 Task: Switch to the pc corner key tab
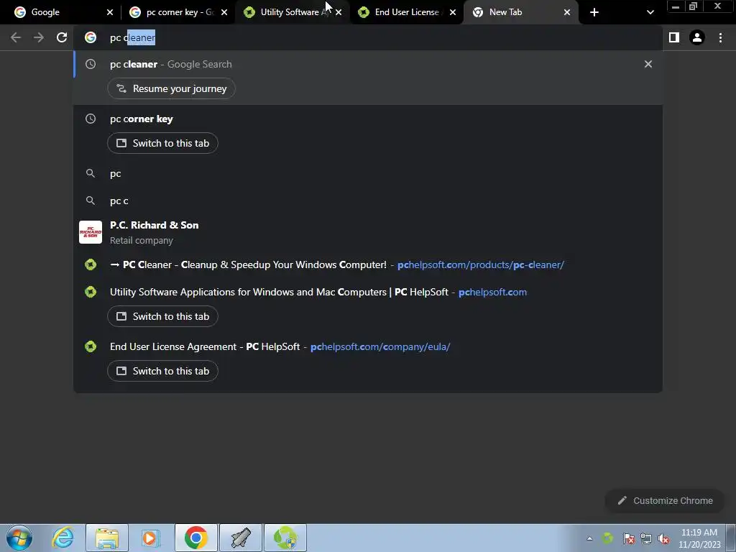click(x=178, y=12)
